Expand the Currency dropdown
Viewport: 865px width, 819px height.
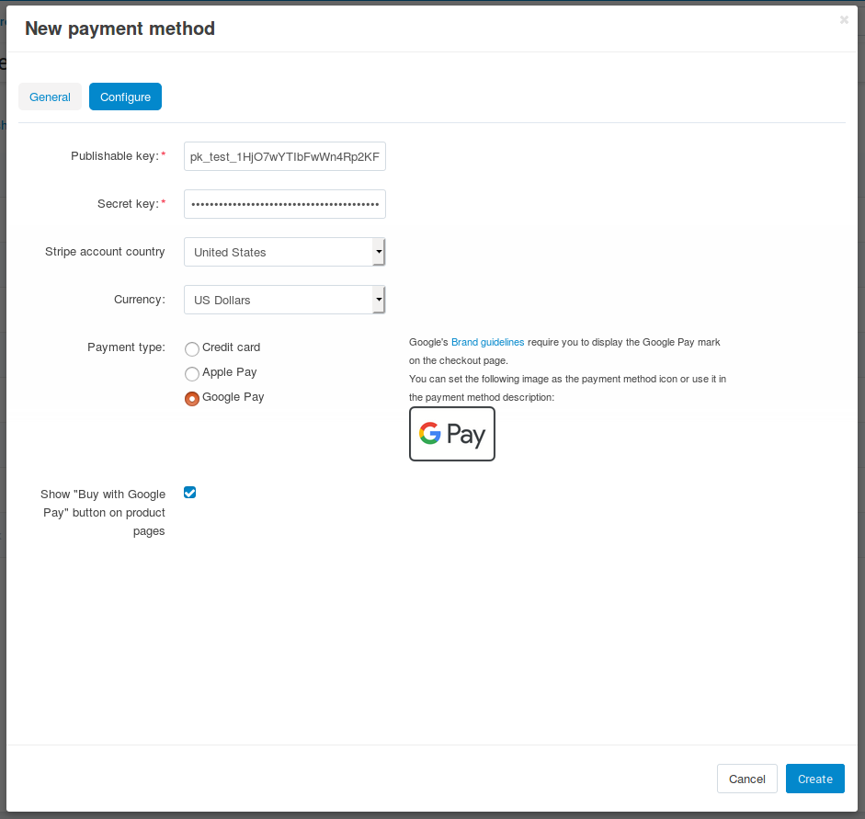285,300
